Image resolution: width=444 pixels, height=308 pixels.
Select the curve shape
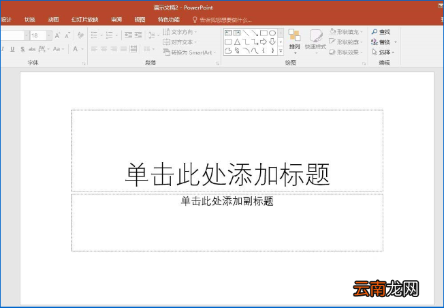click(255, 50)
